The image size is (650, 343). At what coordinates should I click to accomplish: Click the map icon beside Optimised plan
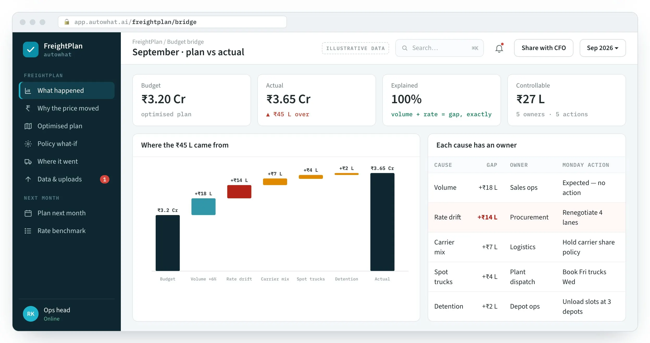coord(28,126)
